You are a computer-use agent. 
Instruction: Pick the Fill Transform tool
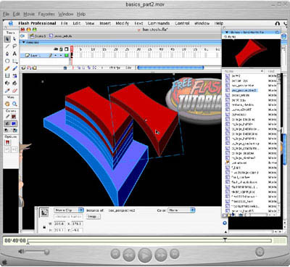tap(14, 76)
